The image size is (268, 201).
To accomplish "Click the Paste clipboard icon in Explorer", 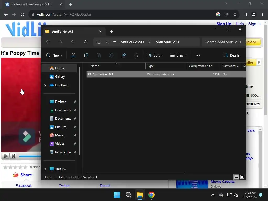I will 99,55.
